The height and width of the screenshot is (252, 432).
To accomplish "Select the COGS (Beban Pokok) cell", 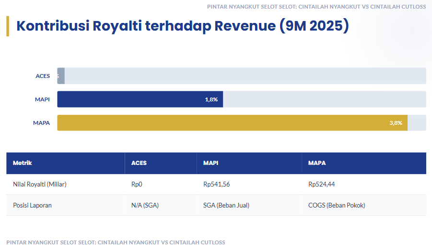I will pos(337,205).
